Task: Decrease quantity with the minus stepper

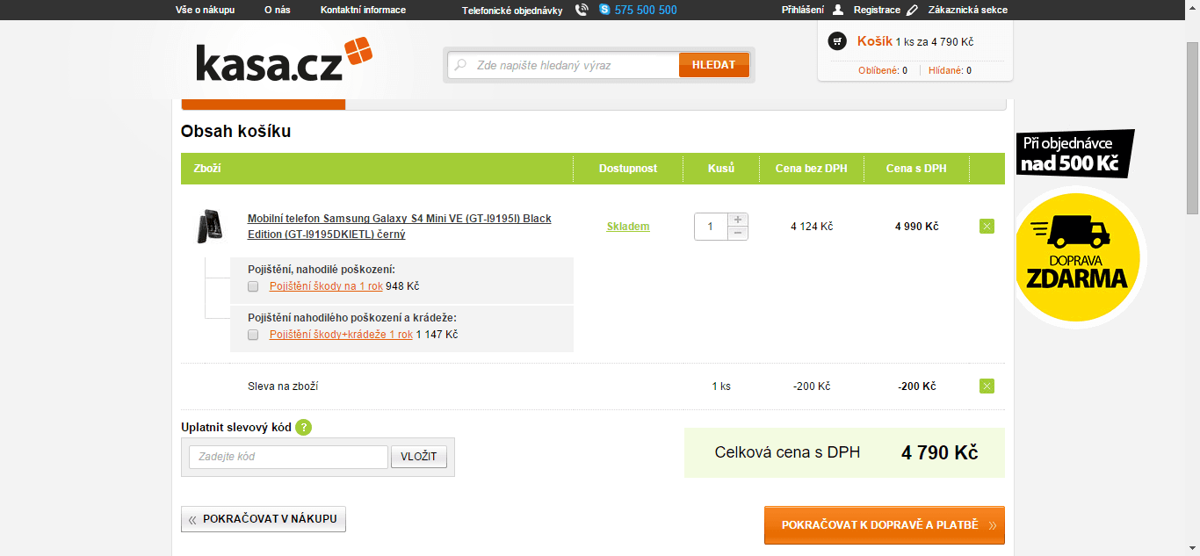Action: coord(738,233)
